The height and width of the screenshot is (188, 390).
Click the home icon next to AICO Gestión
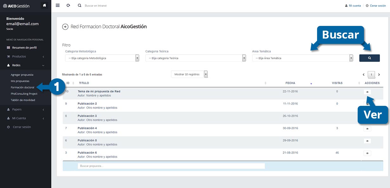pos(44,5)
